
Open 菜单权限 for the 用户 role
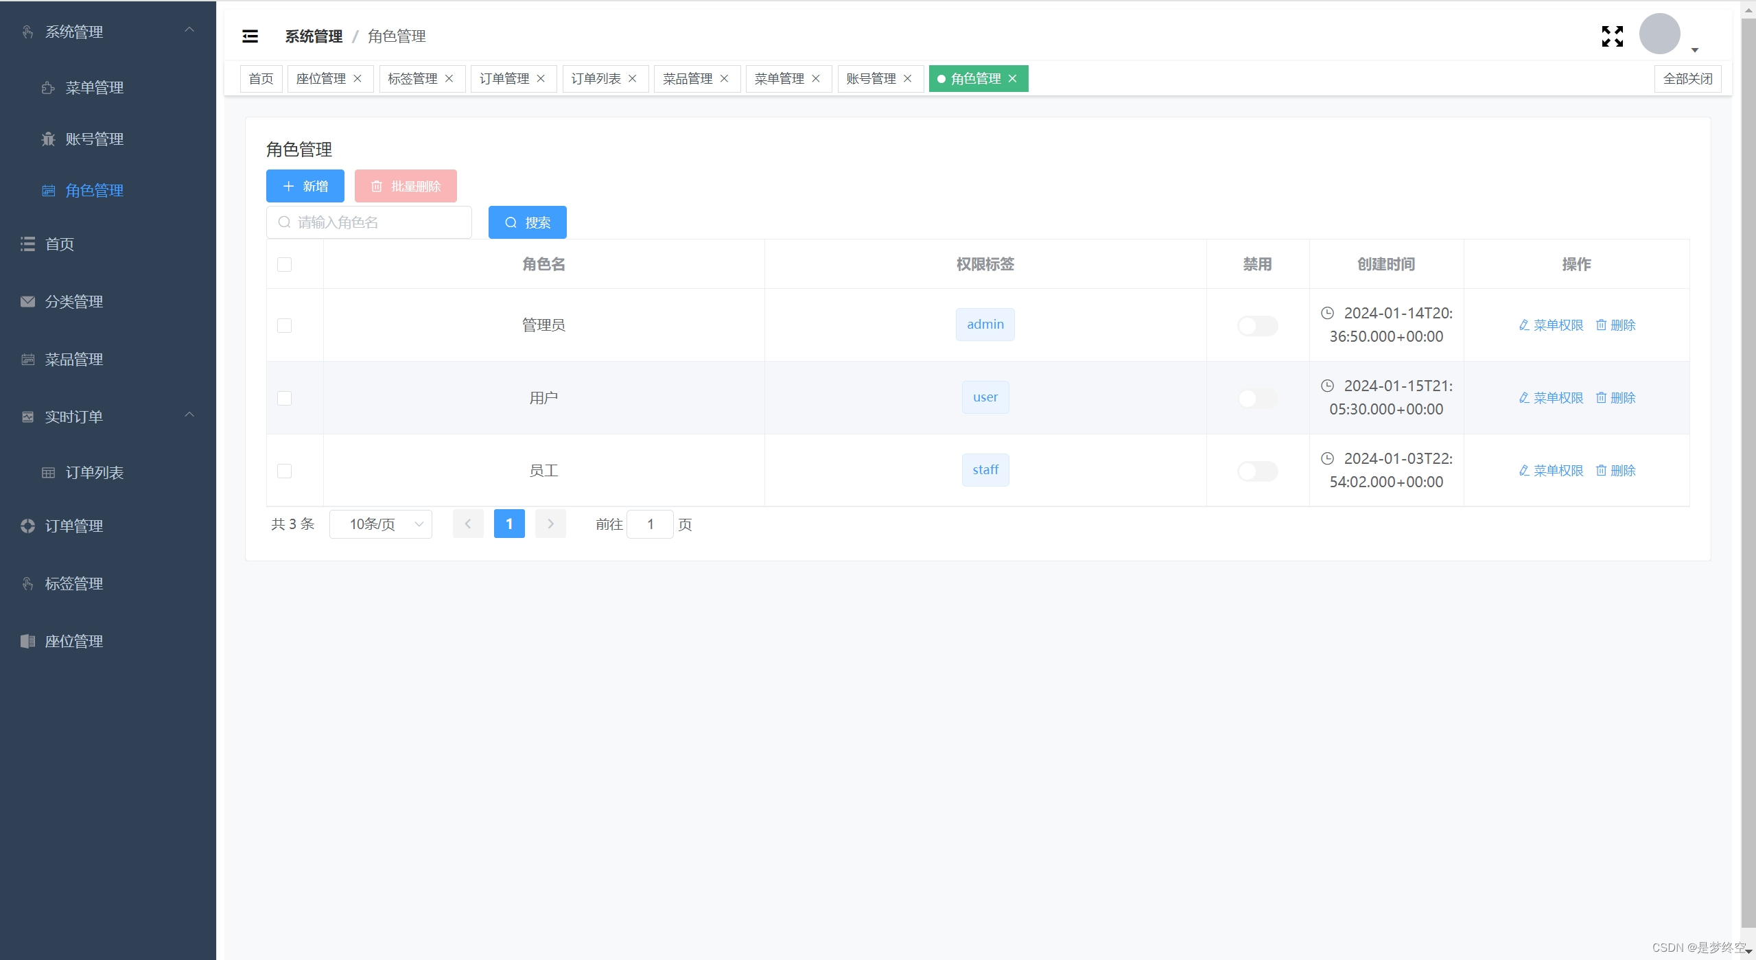tap(1551, 398)
